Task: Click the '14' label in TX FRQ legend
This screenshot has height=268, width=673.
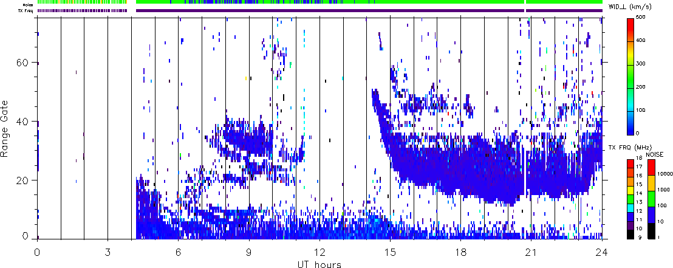Action: (x=639, y=193)
